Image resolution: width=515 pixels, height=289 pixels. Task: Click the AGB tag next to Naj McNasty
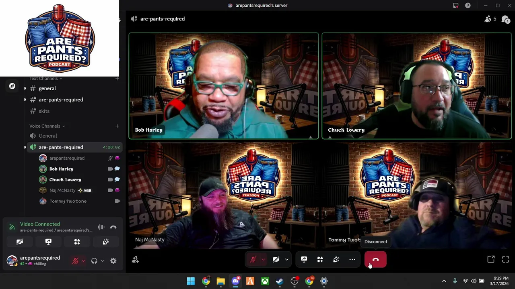(x=85, y=191)
